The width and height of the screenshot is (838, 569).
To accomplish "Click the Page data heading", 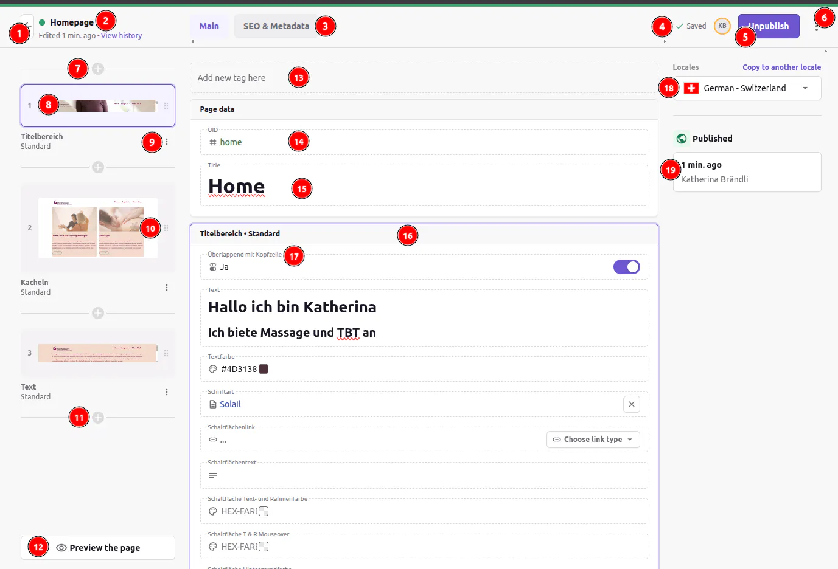I will 217,109.
